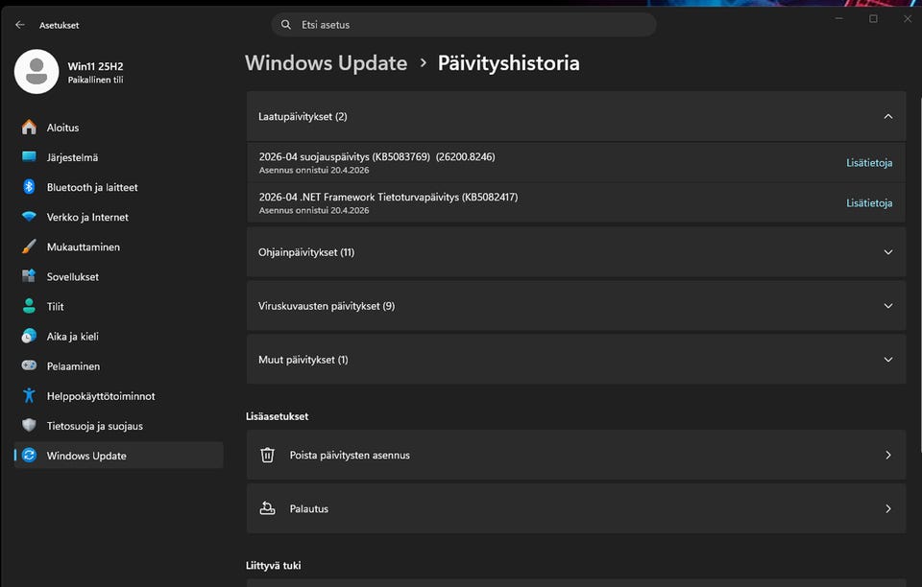Image resolution: width=922 pixels, height=587 pixels.
Task: Click the Mukauttaminen paintbrush icon
Action: coord(29,247)
